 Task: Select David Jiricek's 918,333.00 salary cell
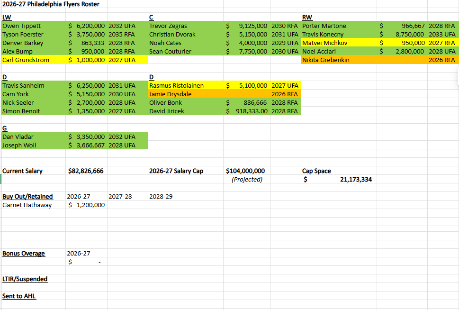coord(246,111)
